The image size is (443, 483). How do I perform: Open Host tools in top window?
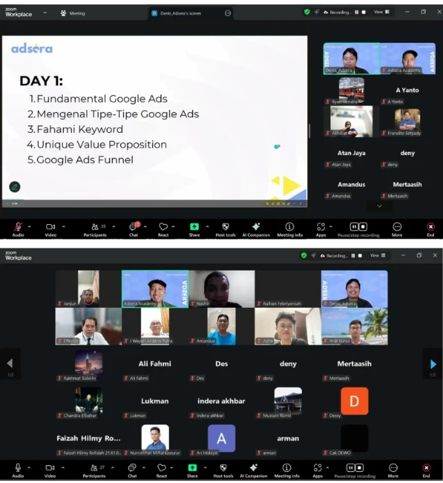point(226,230)
